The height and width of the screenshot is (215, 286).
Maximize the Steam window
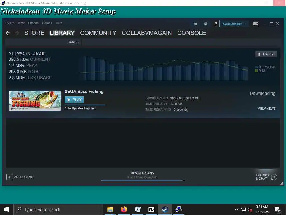[271, 24]
